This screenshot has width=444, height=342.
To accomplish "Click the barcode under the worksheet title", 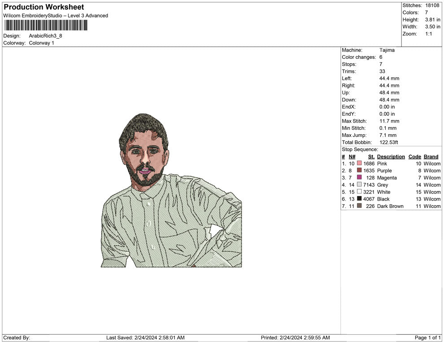I will click(46, 25).
